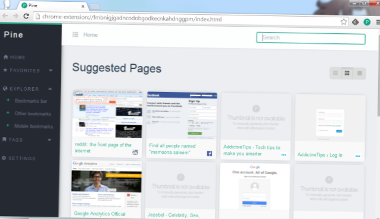The image size is (380, 219).
Task: Click the address bar URL
Action: pos(132,18)
